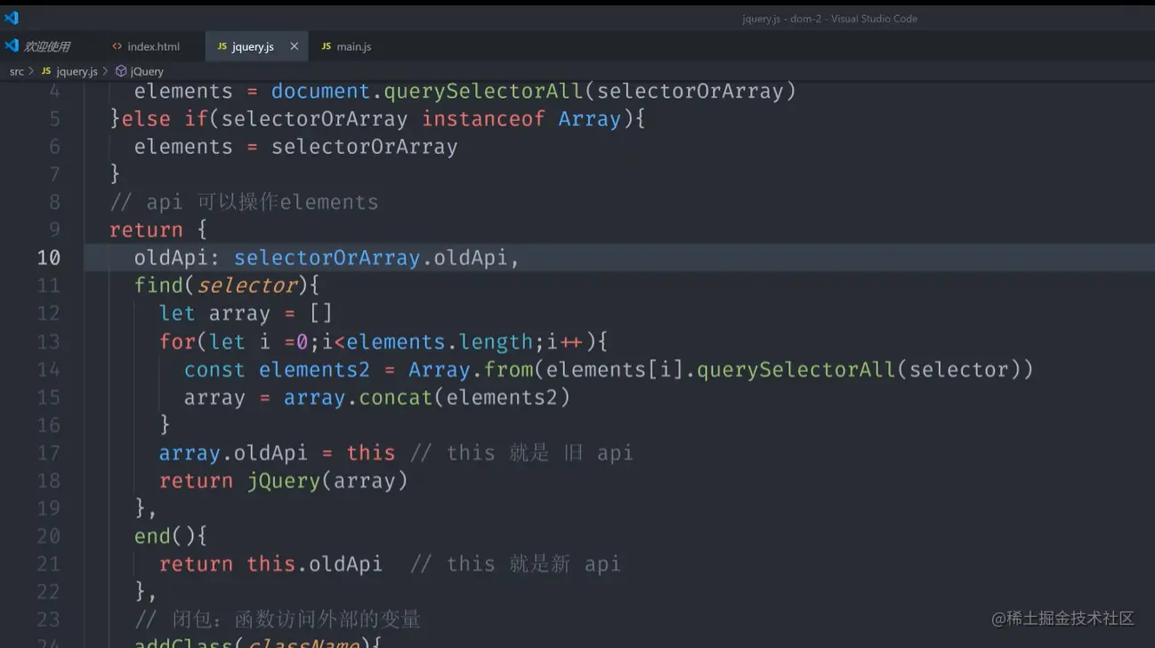Click the comment "// this 就是 旧 api"
Viewport: 1155px width, 648px height.
click(x=521, y=452)
